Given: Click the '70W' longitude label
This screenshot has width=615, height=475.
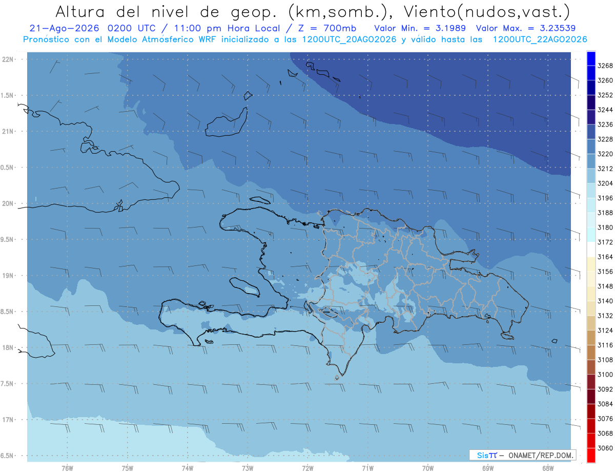Looking at the screenshot, I should (428, 467).
